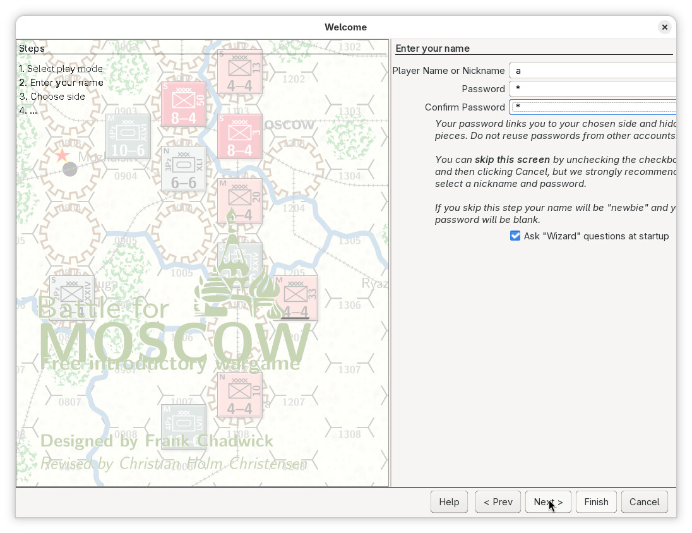The image size is (692, 533).
Task: Select the gray LVII panzer counter
Action: tap(184, 426)
